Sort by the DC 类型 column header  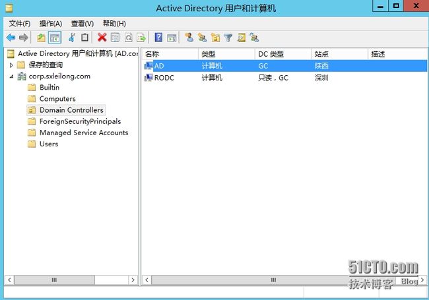pos(283,54)
